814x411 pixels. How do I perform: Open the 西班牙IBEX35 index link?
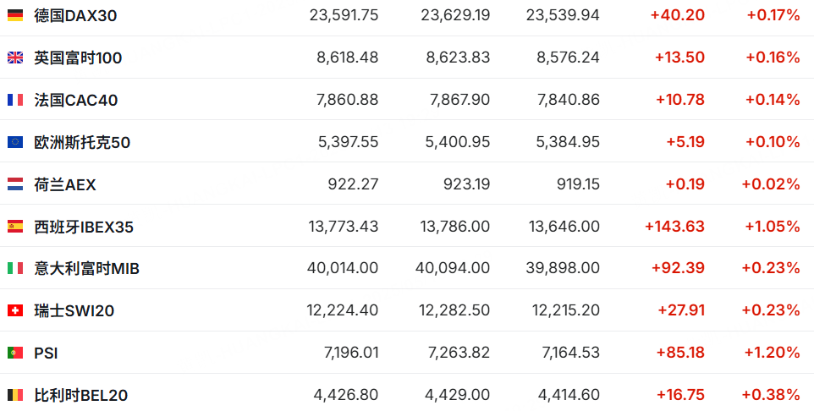[84, 227]
